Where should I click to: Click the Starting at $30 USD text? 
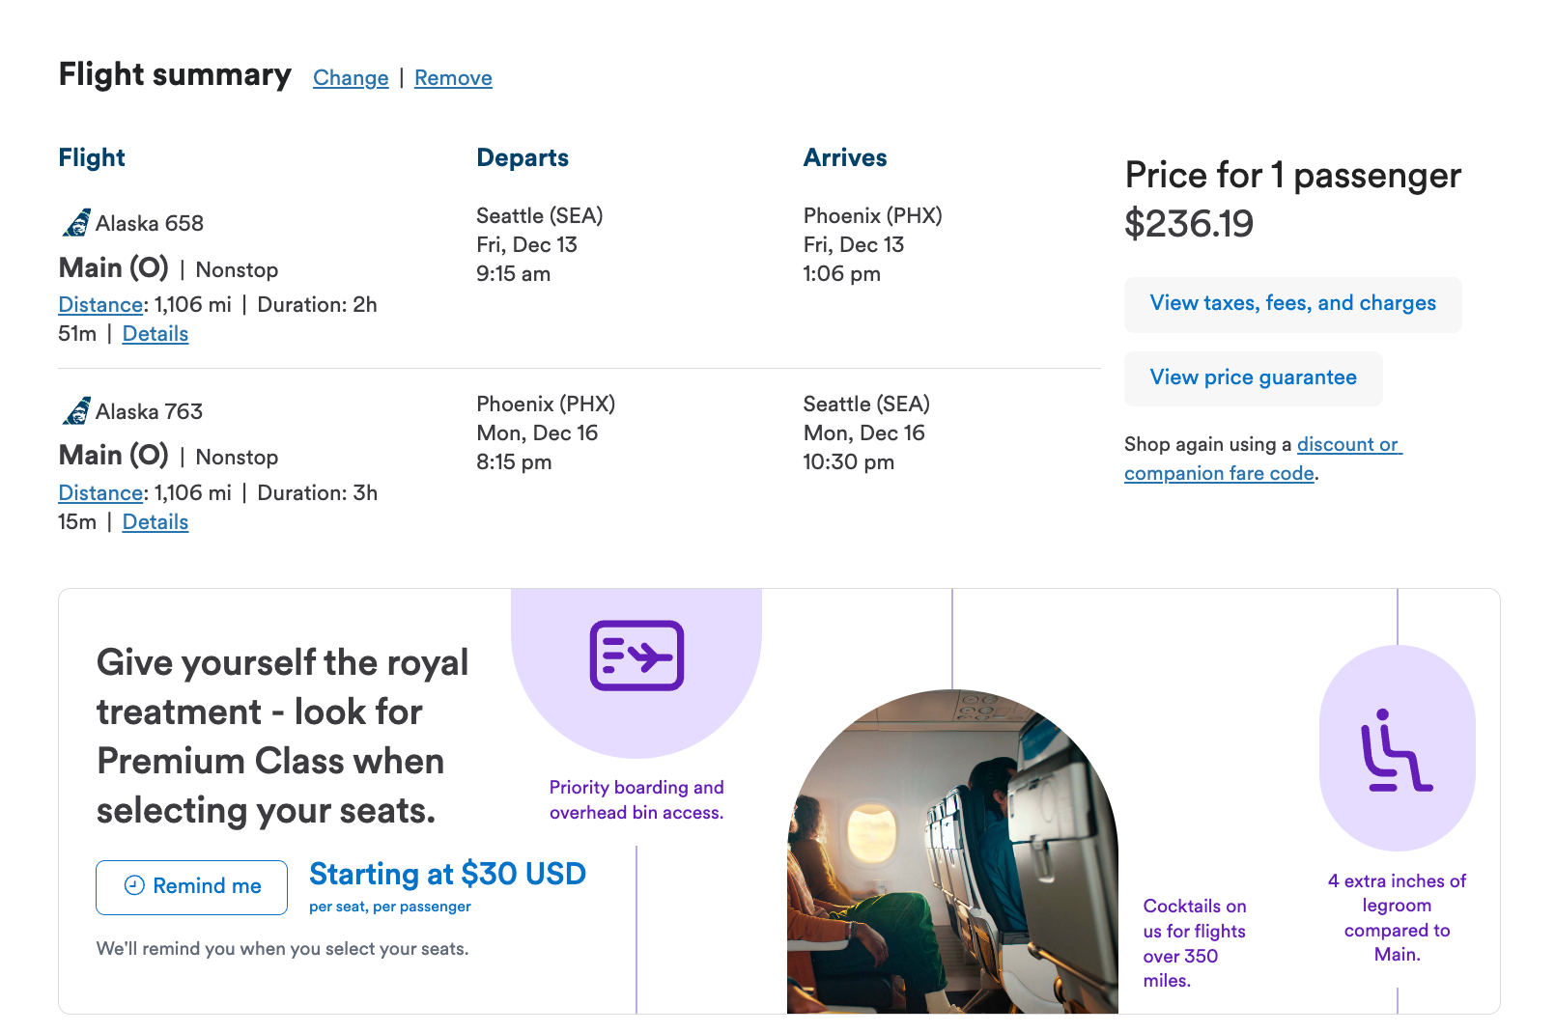(447, 874)
